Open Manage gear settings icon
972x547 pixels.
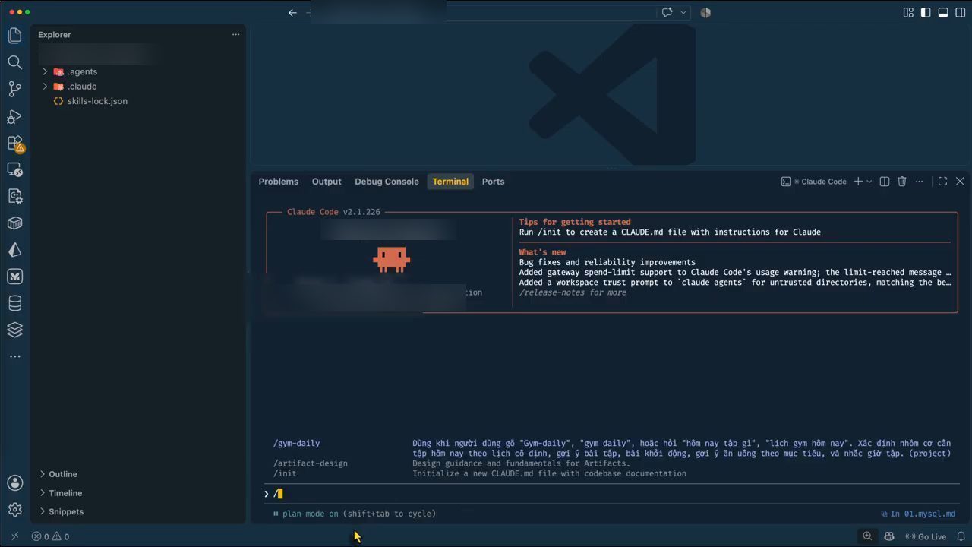pyautogui.click(x=14, y=510)
